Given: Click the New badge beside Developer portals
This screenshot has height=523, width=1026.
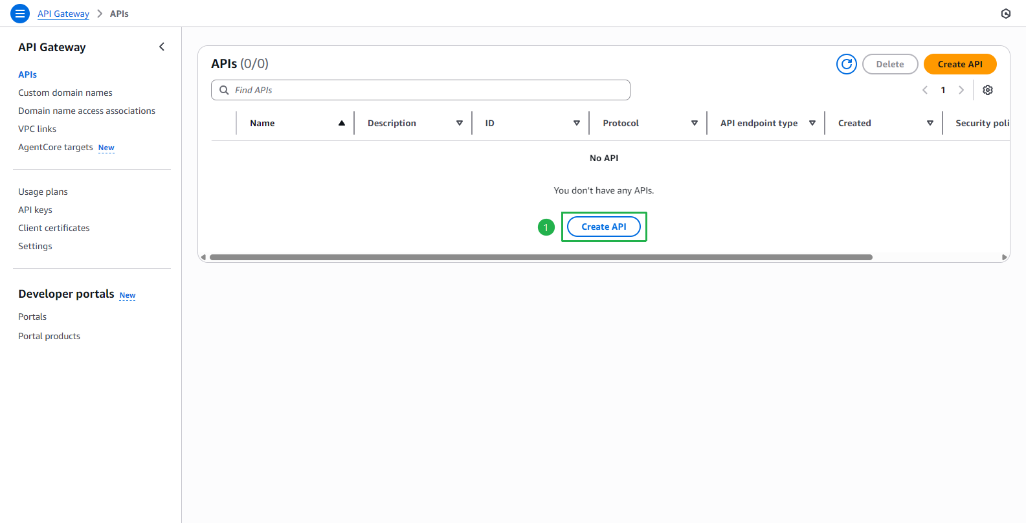Looking at the screenshot, I should click(x=128, y=295).
